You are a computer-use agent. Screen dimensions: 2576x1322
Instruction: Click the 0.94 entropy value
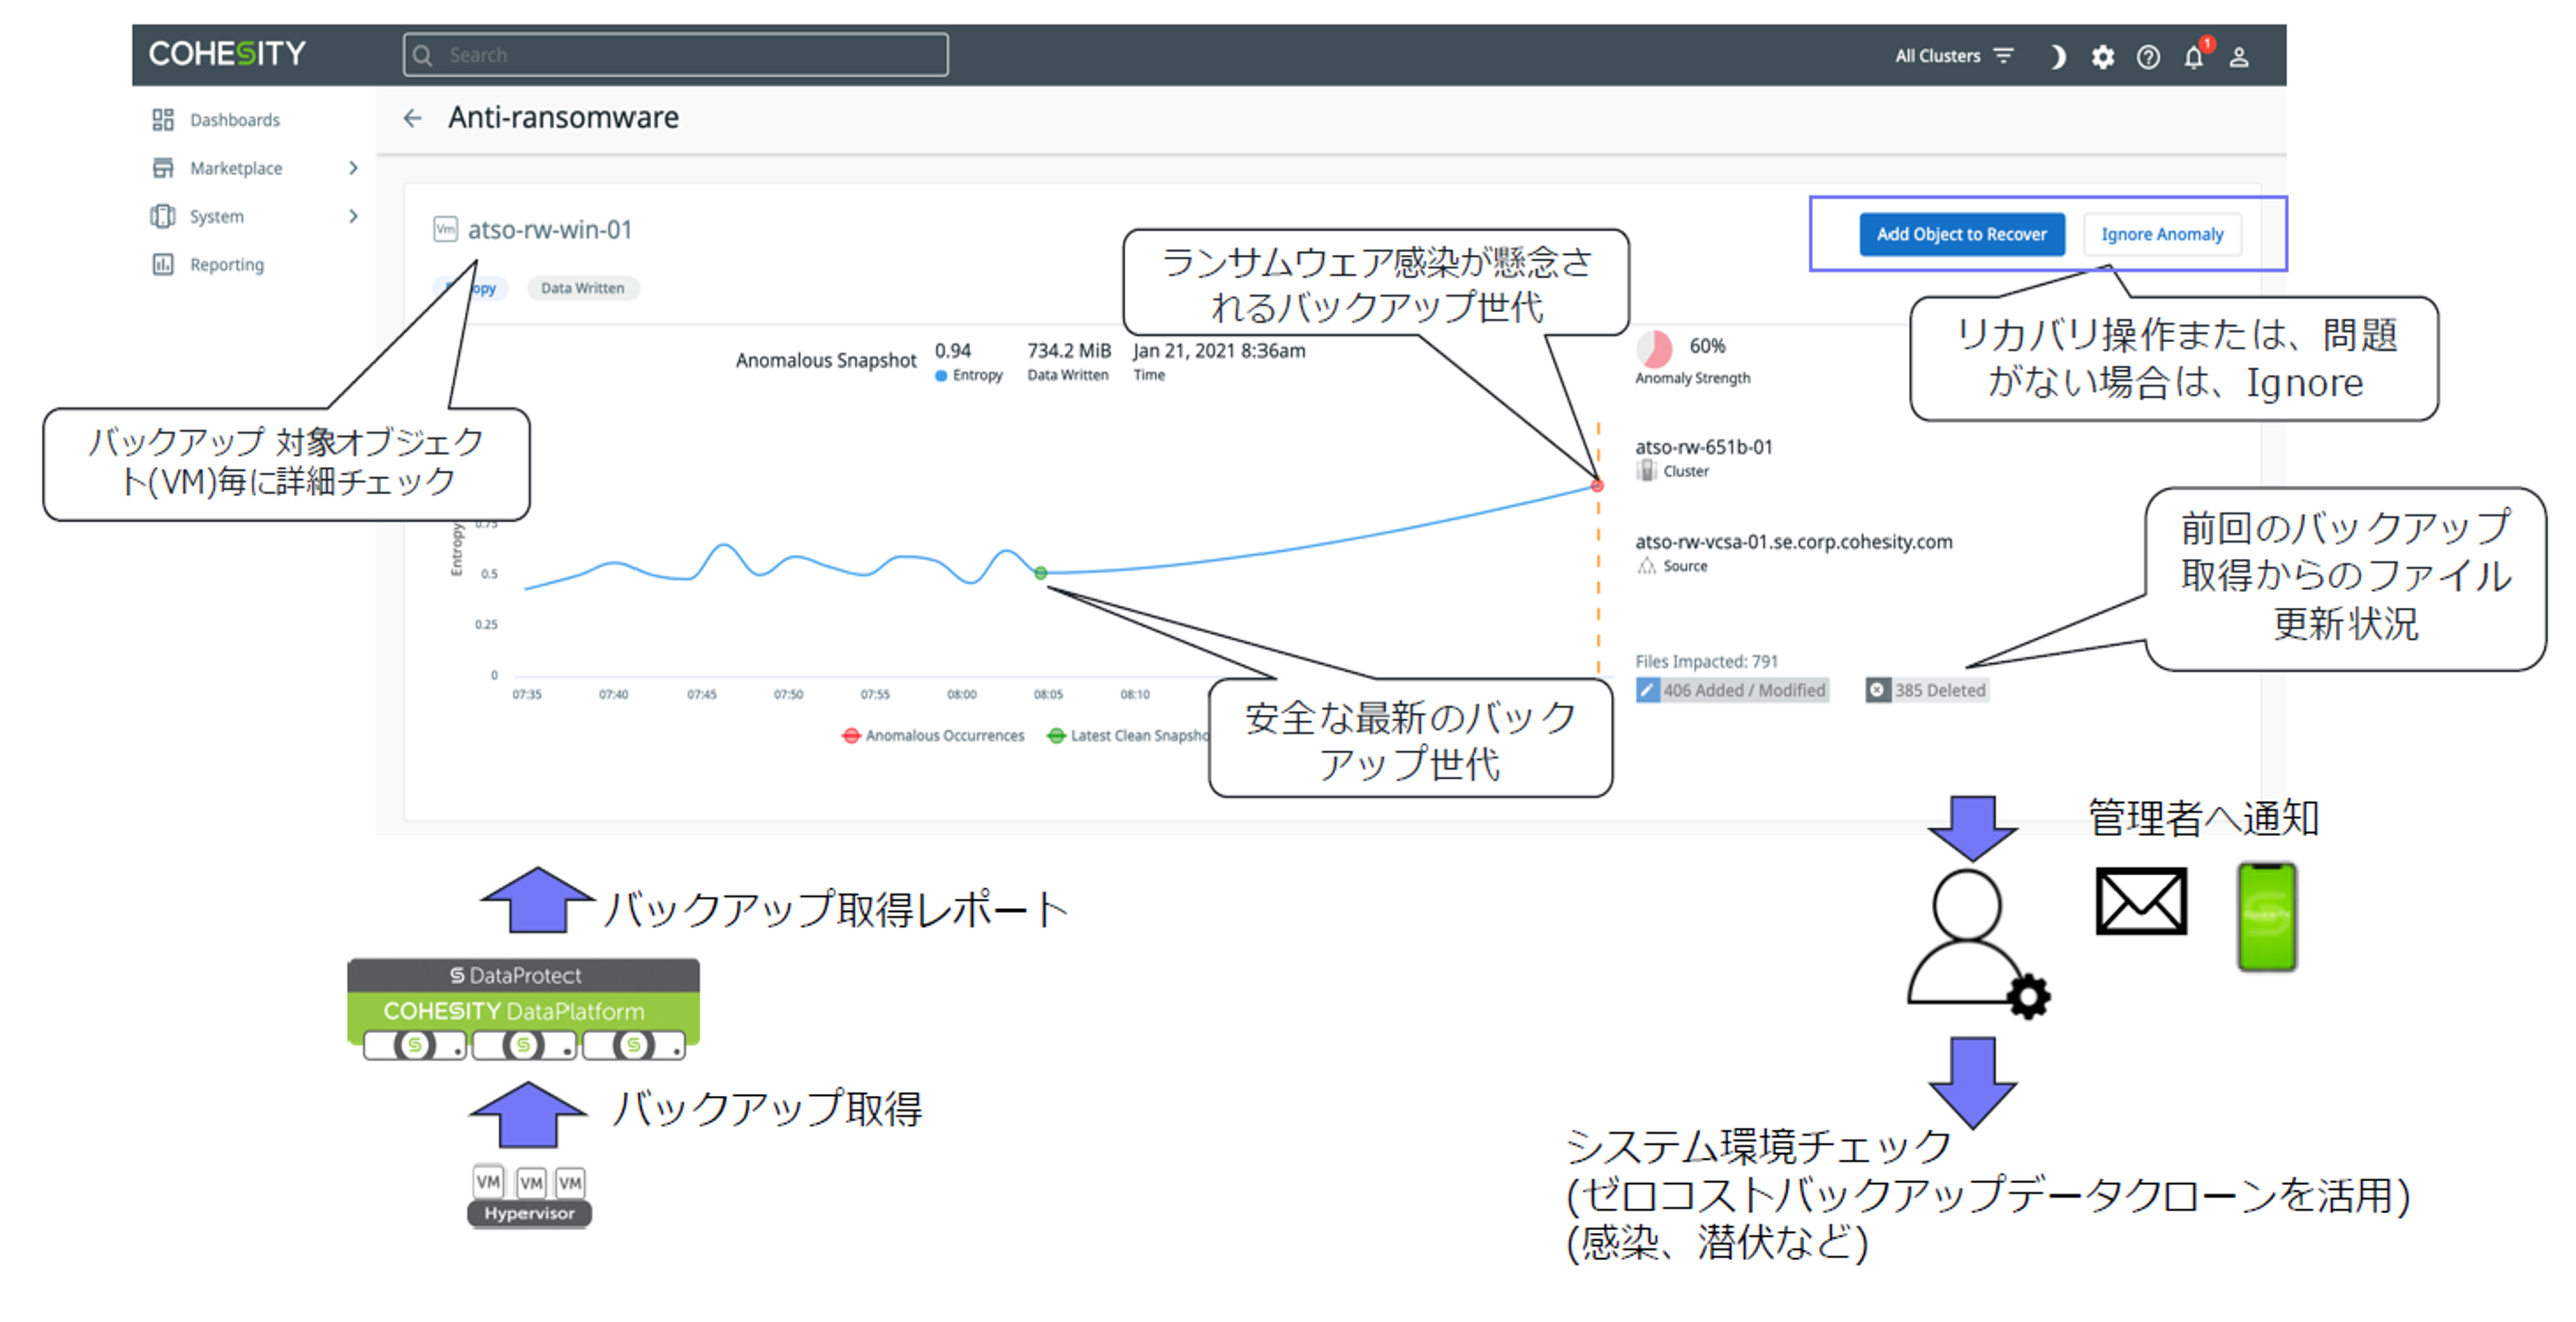[953, 351]
